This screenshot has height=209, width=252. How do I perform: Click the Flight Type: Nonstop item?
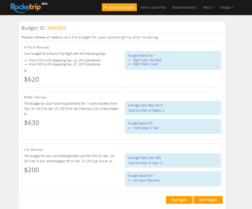147,60
